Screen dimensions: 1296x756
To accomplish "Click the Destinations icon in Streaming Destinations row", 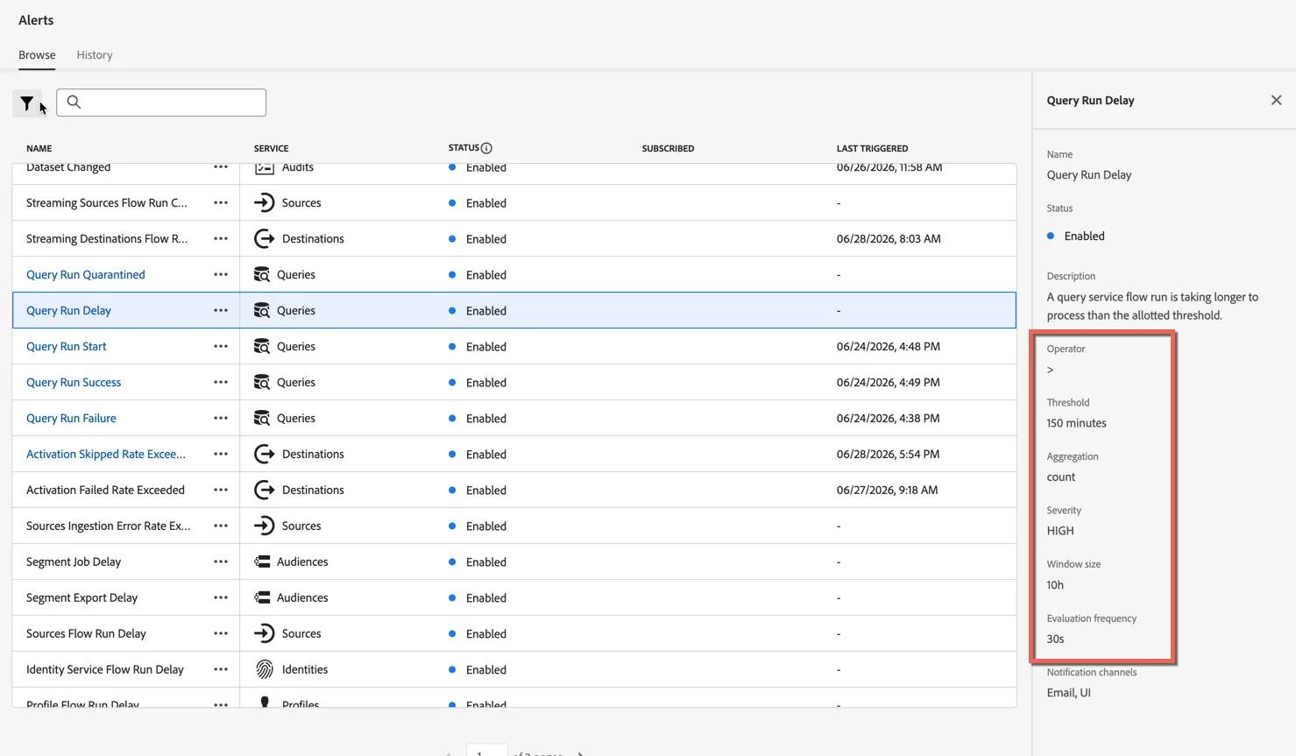I will [x=264, y=238].
